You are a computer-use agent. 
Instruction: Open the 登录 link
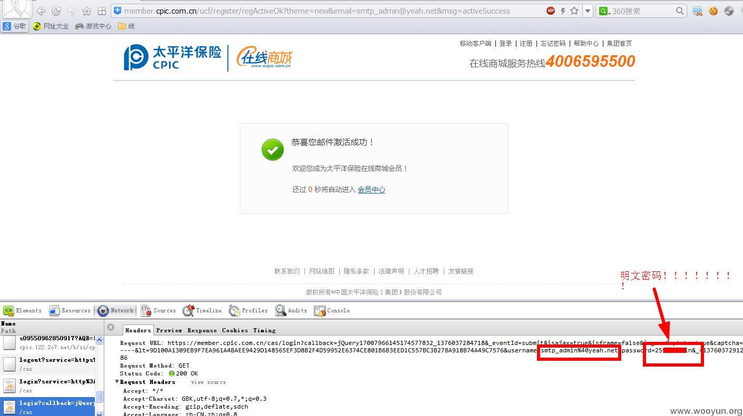pos(505,44)
